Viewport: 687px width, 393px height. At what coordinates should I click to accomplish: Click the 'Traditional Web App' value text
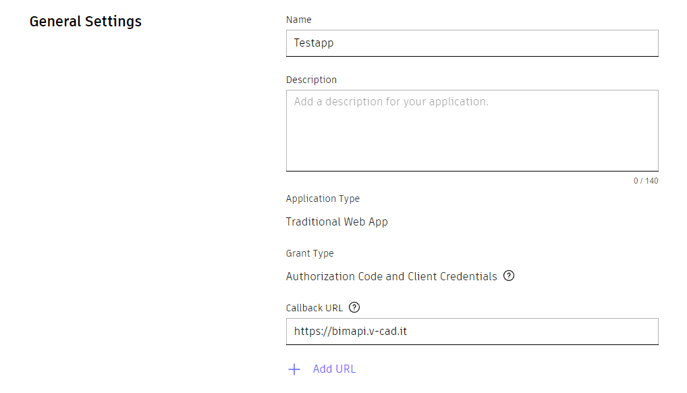click(x=337, y=221)
